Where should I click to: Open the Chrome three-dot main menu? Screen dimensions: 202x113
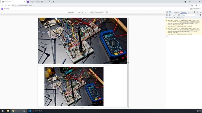click(200, 6)
